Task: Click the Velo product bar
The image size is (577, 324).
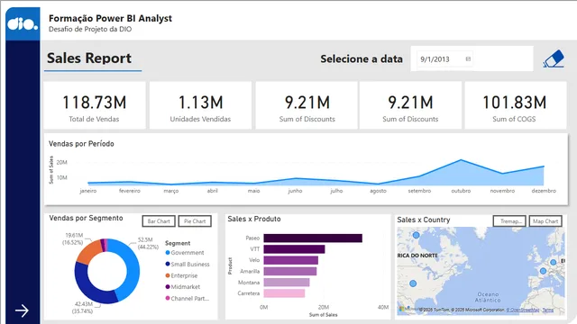Action: [290, 260]
